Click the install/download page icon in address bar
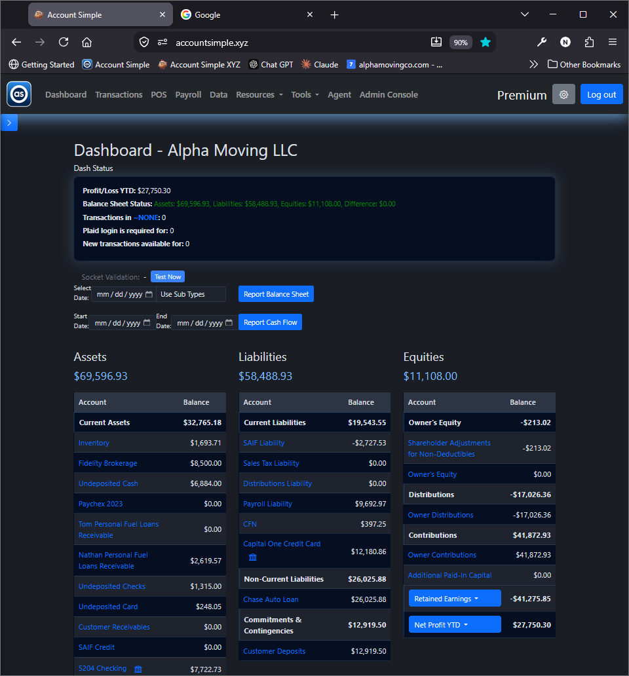Viewport: 629px width, 676px height. [x=436, y=42]
